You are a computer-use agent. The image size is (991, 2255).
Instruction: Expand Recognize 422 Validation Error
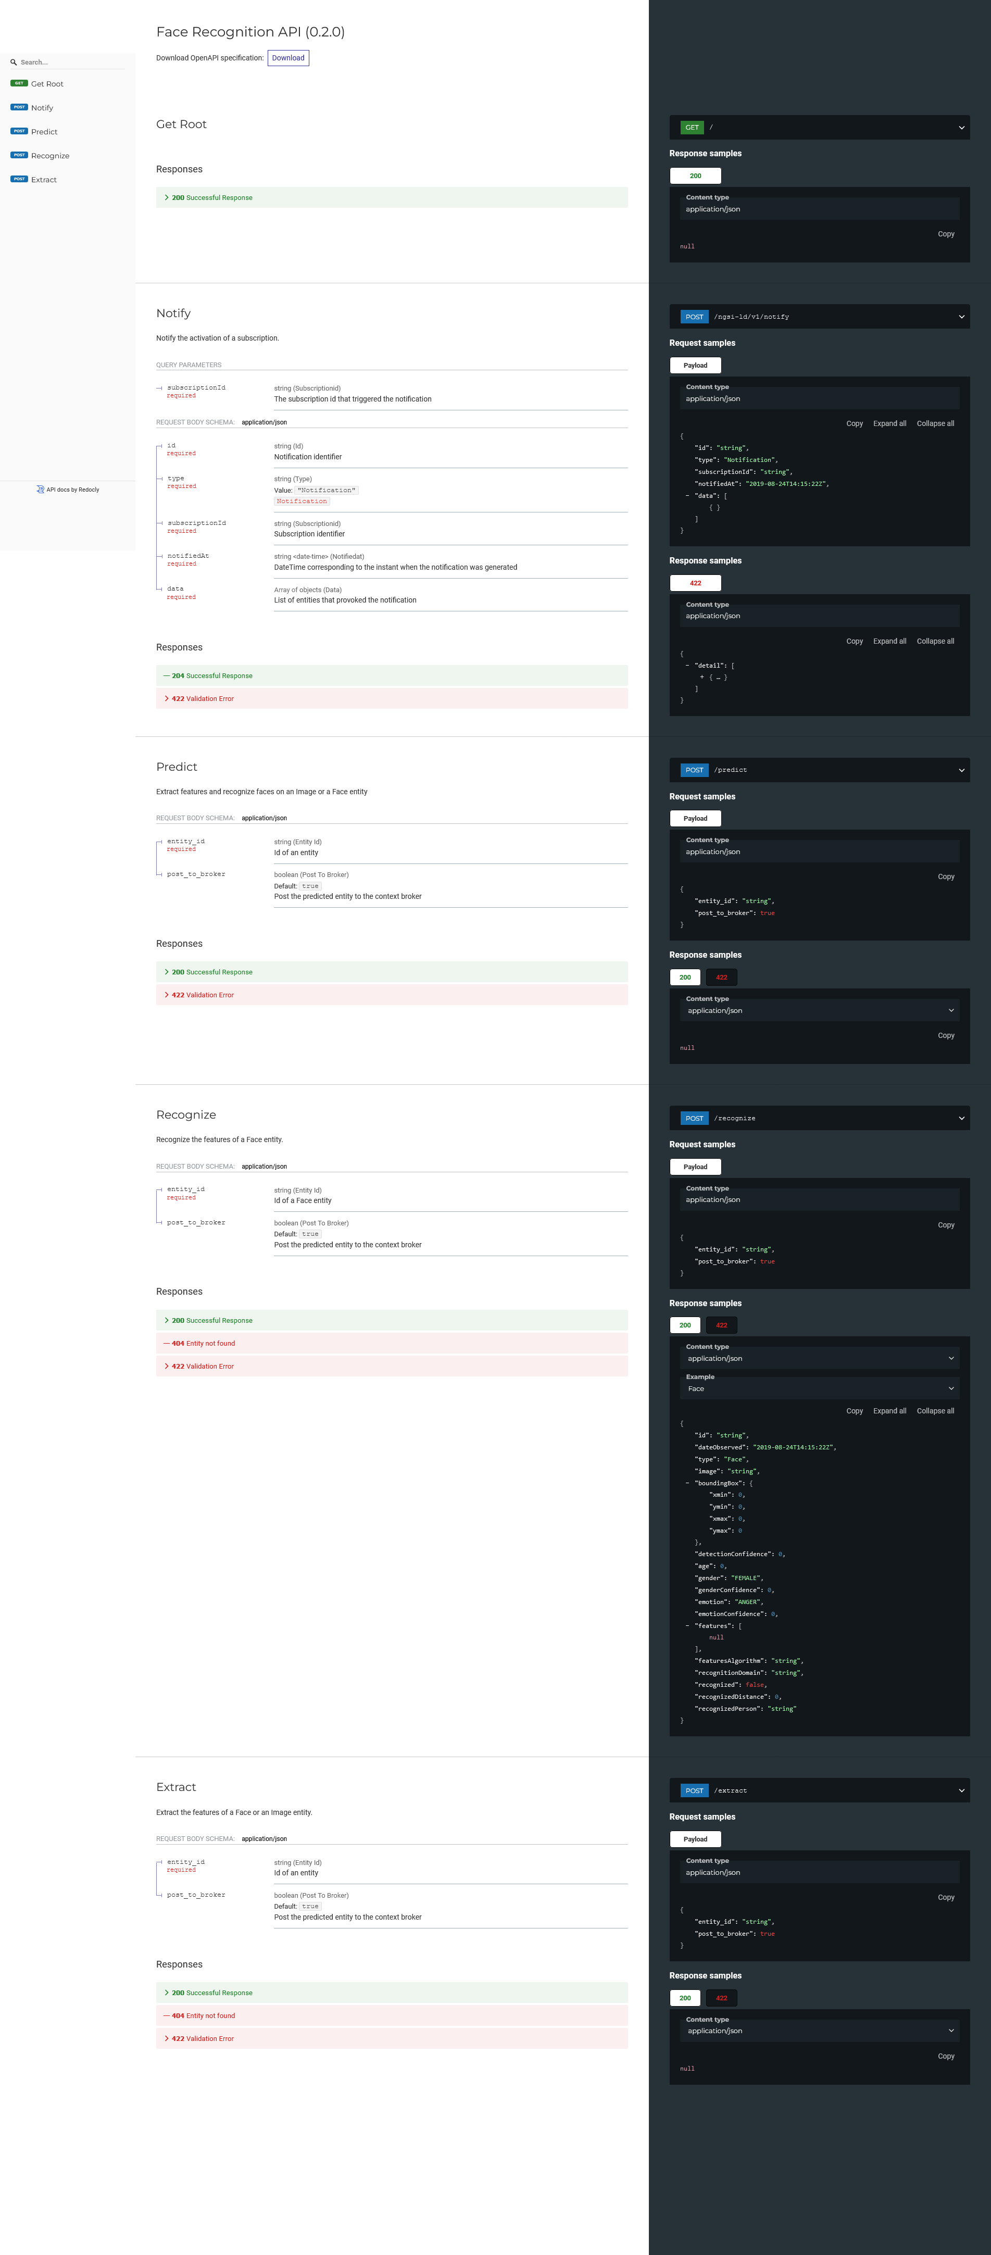pyautogui.click(x=391, y=1365)
